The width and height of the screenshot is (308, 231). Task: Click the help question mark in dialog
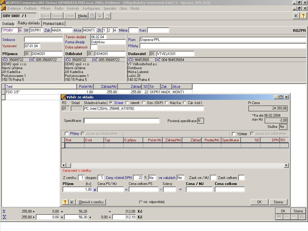click(65, 202)
